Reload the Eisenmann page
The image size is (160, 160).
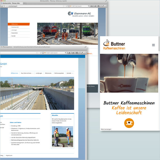point(67,6)
